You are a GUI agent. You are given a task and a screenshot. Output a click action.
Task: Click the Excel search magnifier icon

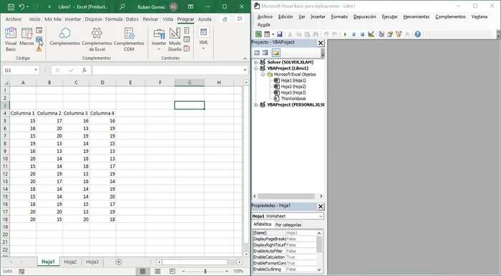pos(122,6)
